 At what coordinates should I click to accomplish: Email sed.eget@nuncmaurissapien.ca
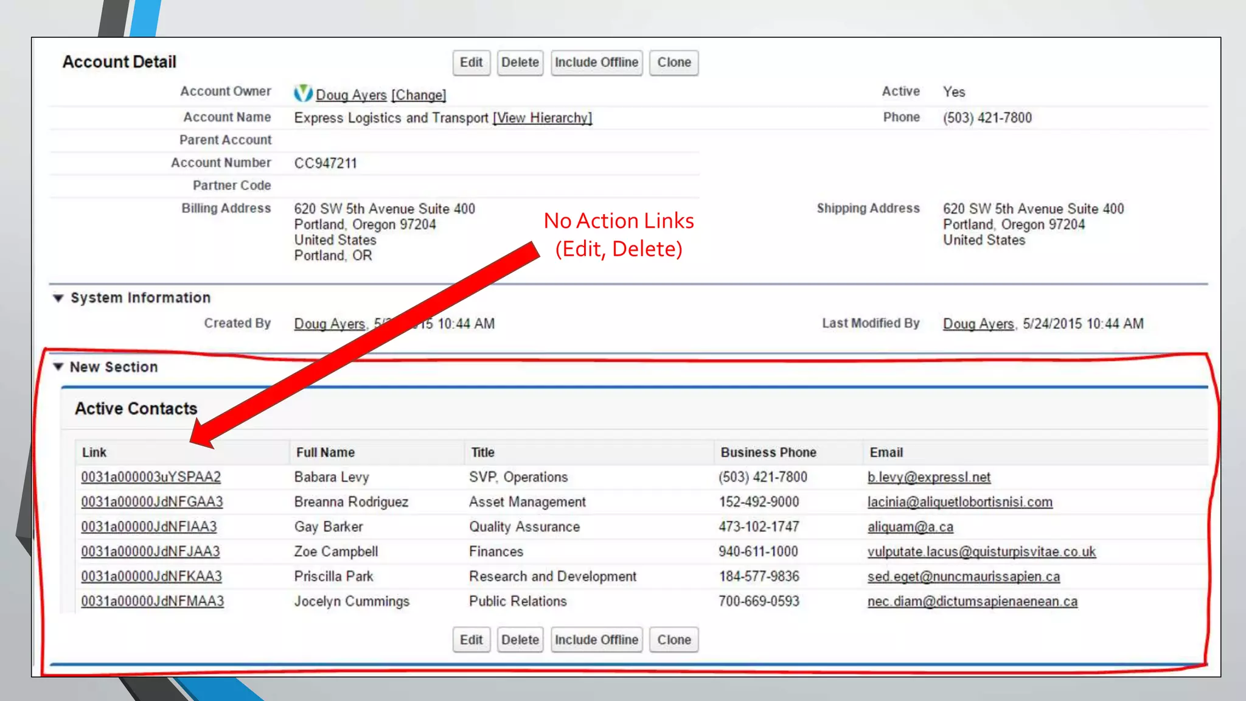pyautogui.click(x=964, y=576)
